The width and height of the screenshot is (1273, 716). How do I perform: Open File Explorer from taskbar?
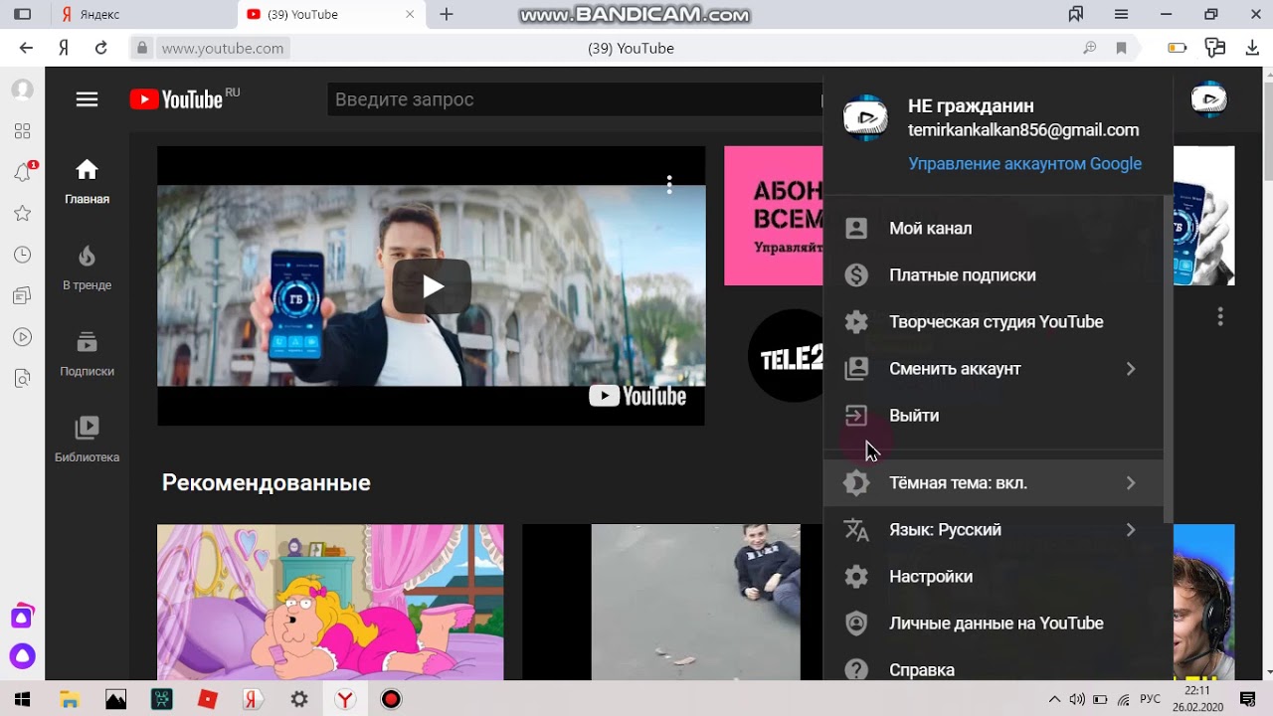pos(70,699)
